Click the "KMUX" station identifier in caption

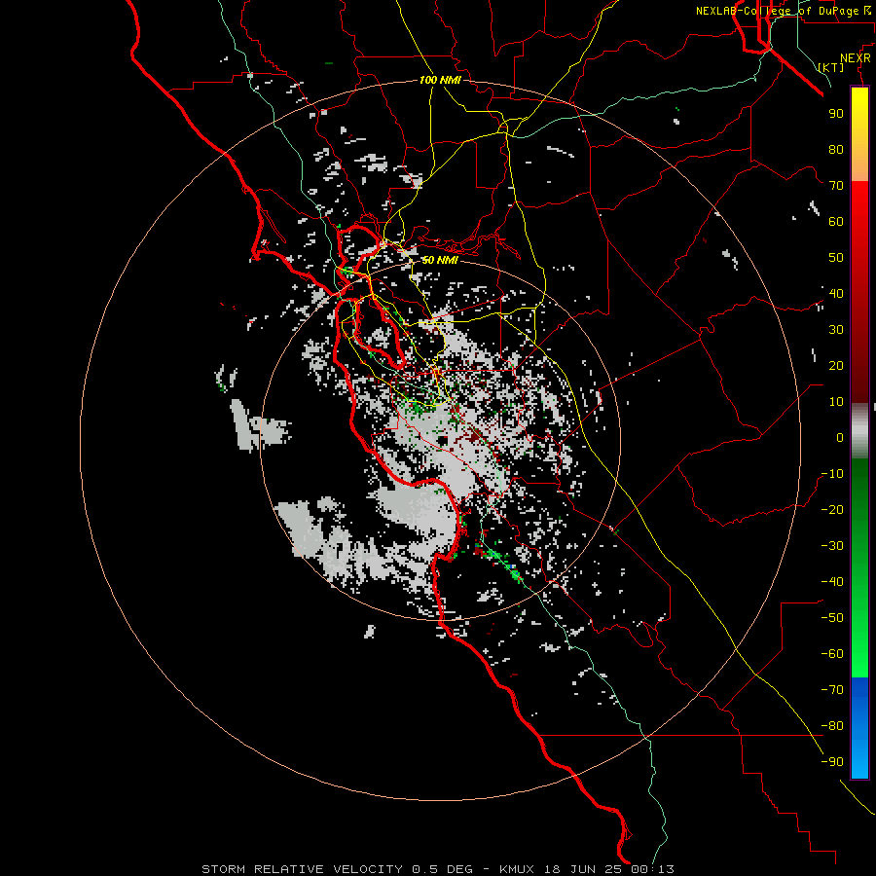(x=517, y=869)
